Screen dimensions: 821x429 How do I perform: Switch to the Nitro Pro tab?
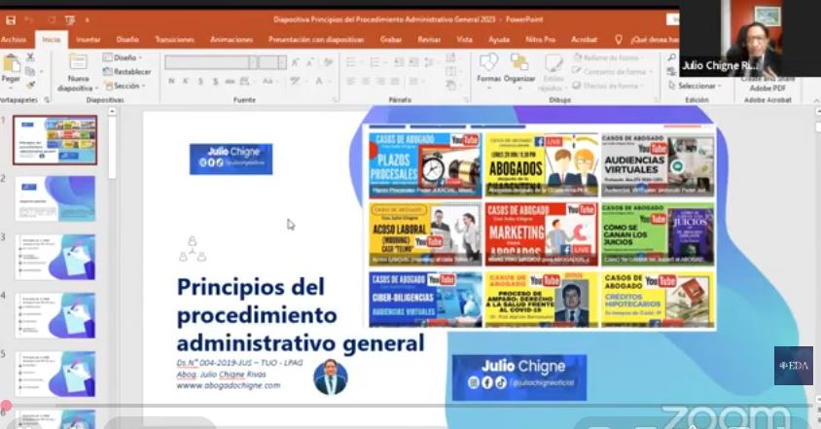click(x=540, y=39)
